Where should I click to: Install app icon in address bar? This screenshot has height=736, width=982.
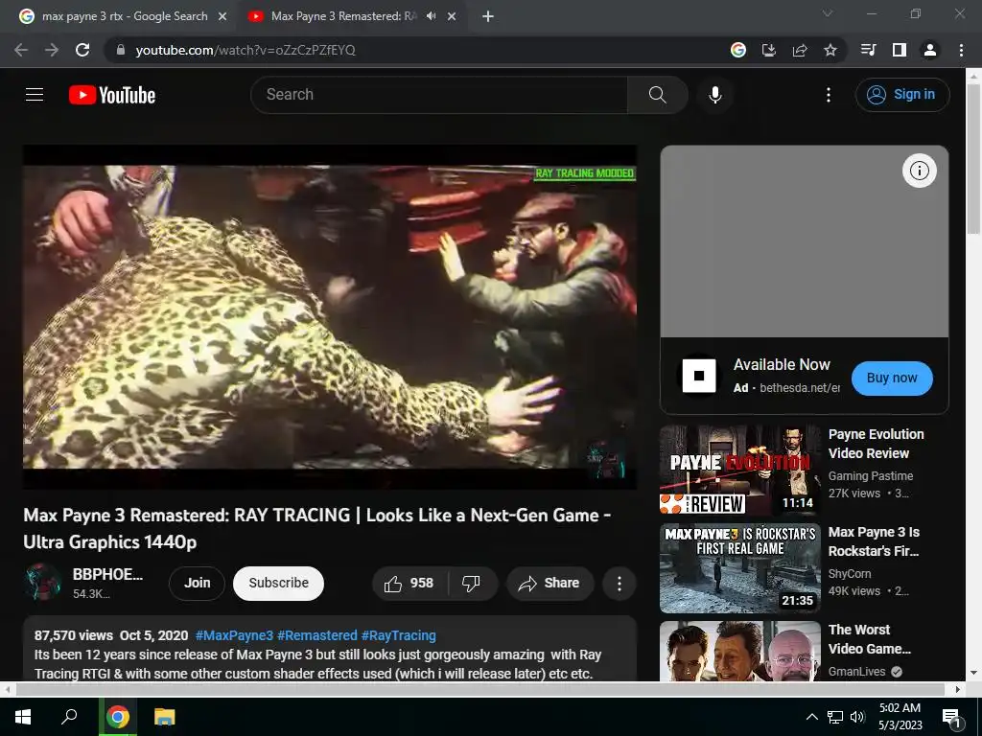tap(769, 50)
